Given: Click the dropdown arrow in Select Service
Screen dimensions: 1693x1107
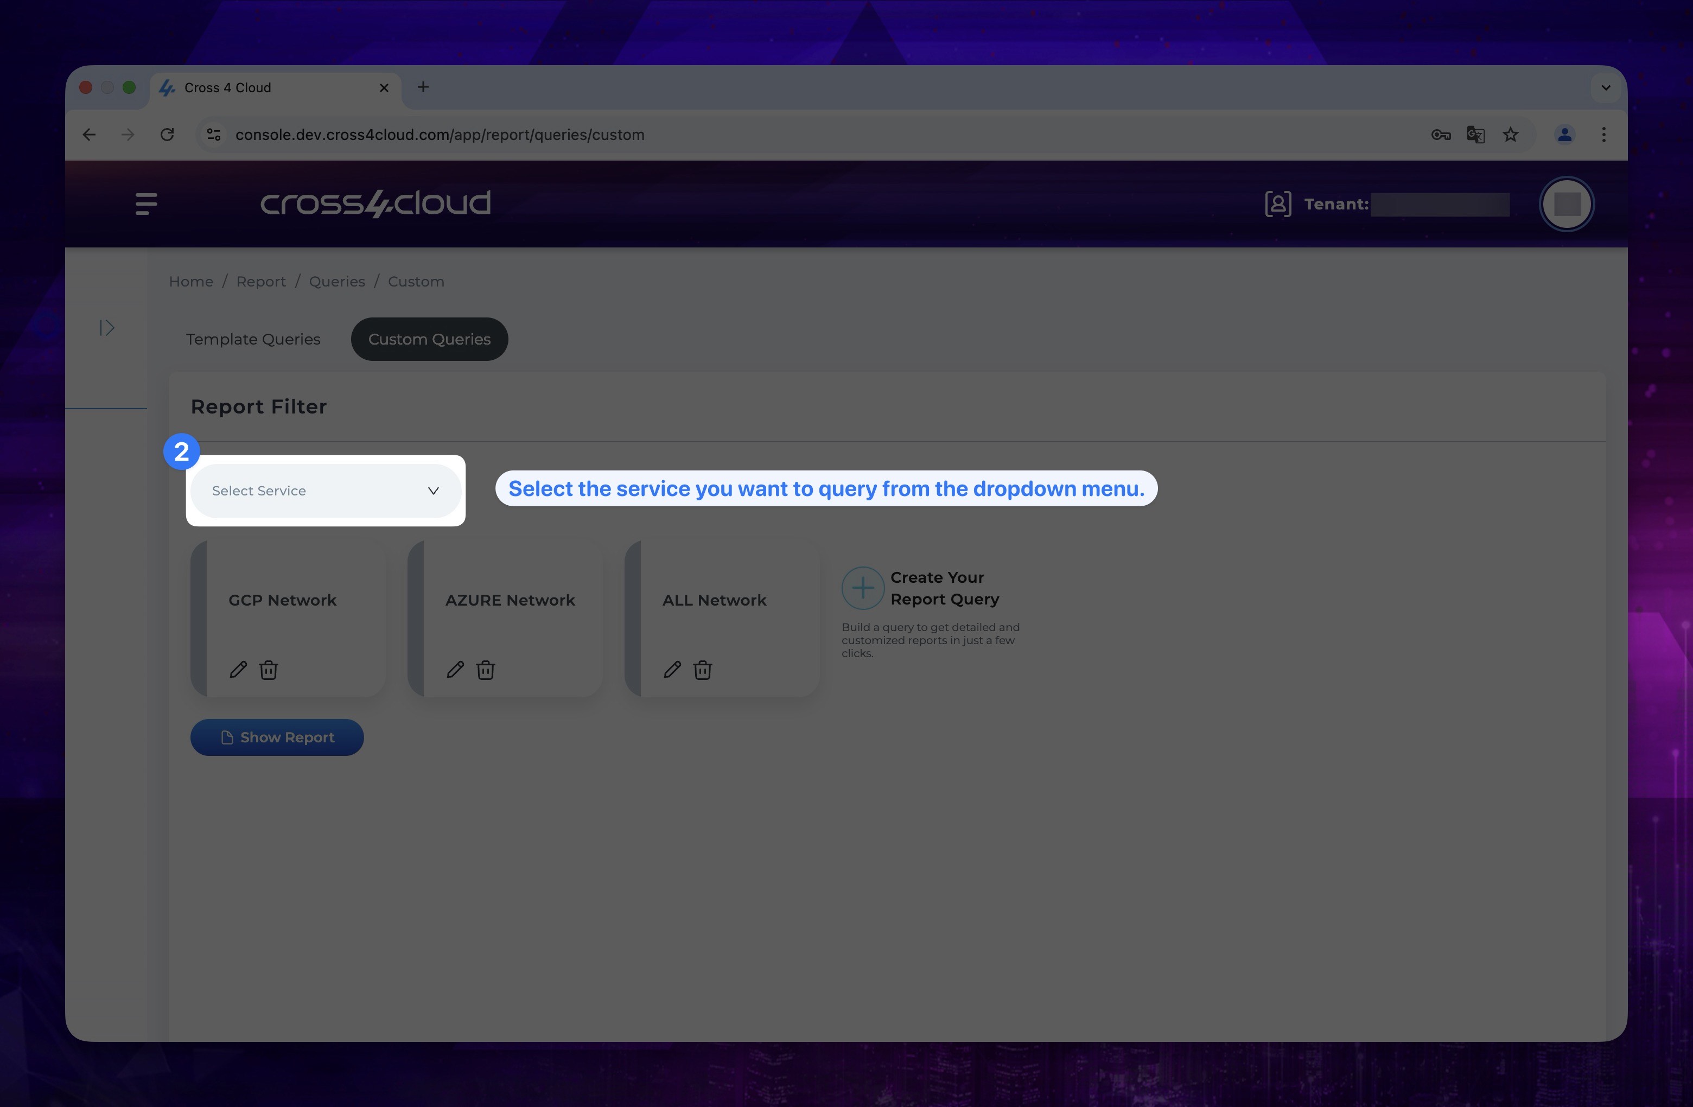Looking at the screenshot, I should (434, 491).
